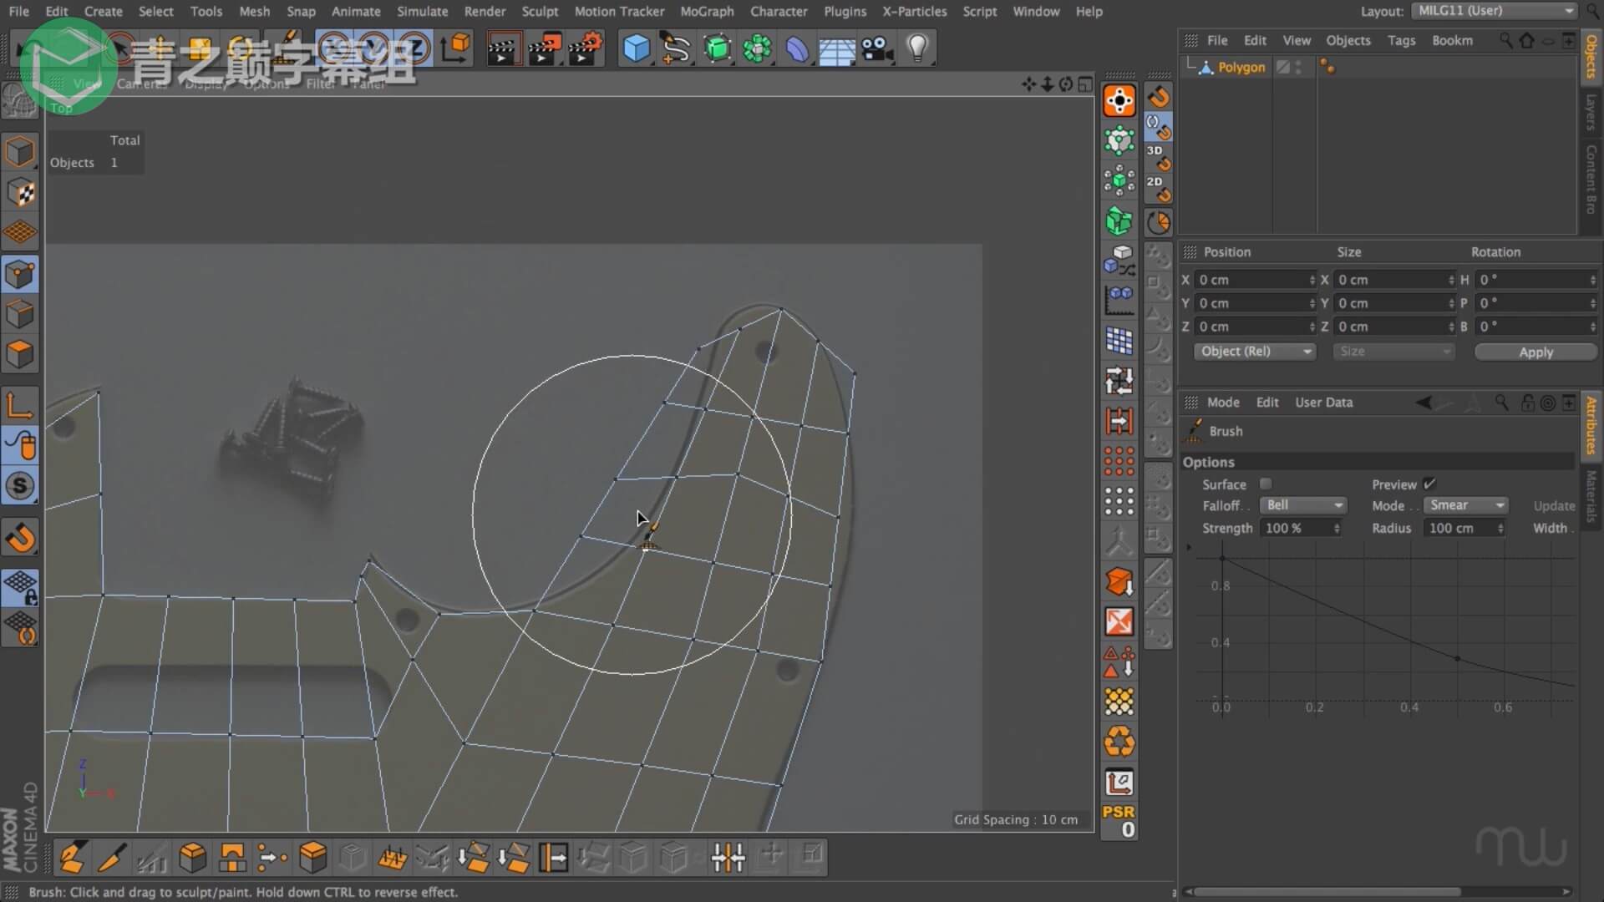Click the PSR reset icon

click(x=1119, y=820)
